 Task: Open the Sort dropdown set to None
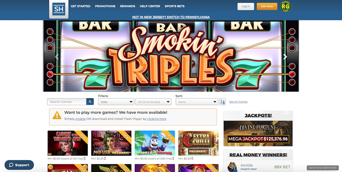coord(197,101)
